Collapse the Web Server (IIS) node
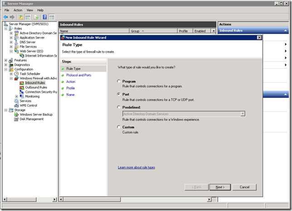The image size is (292, 211). coord(11,51)
